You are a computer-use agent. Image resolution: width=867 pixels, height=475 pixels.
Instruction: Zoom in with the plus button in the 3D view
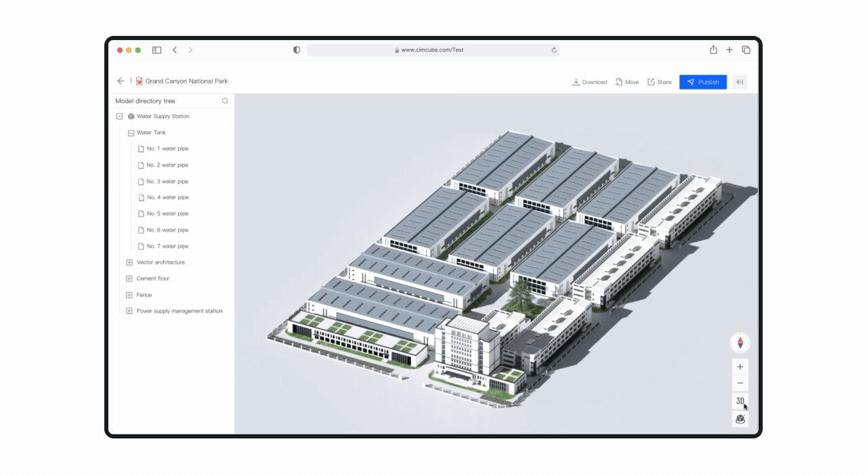[x=740, y=367]
